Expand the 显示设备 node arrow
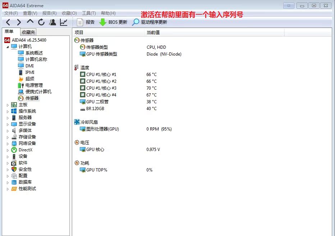335x236 pixels. (8, 124)
